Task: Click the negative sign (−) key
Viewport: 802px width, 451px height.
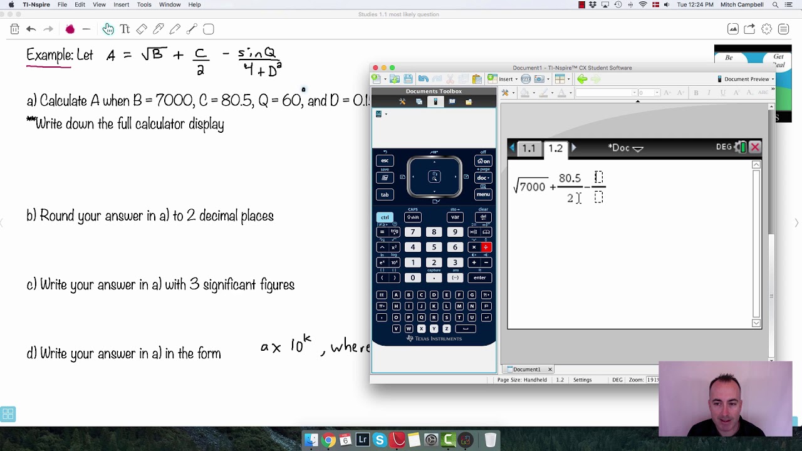Action: click(455, 277)
